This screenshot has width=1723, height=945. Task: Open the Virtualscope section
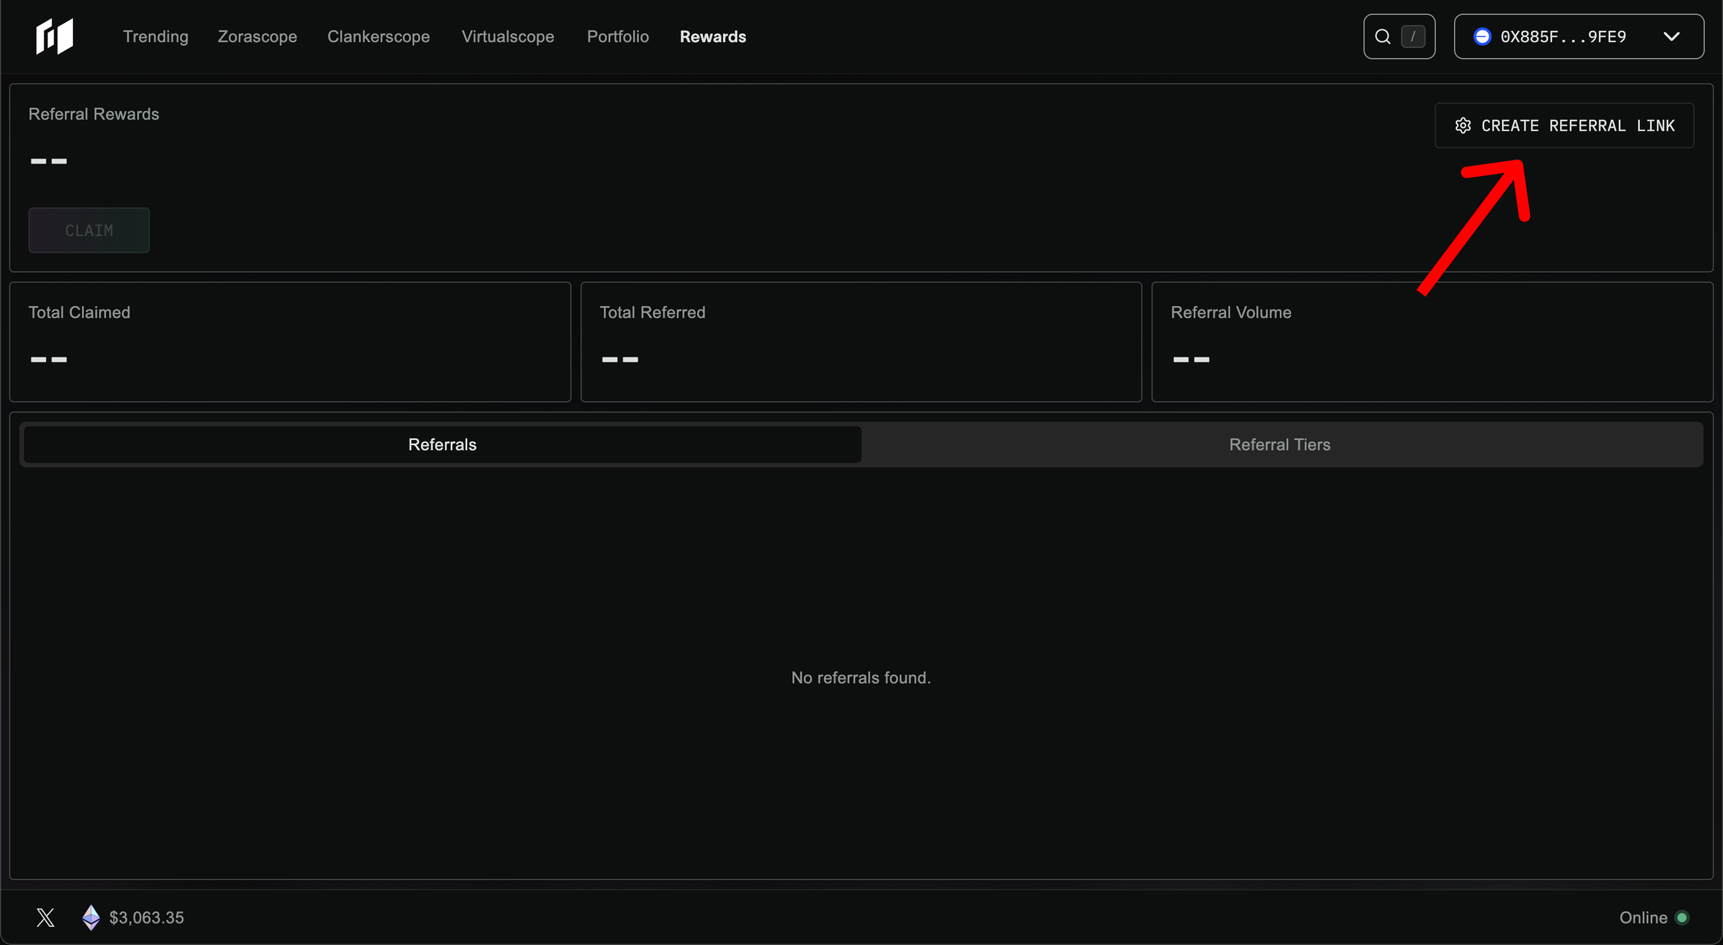[507, 37]
